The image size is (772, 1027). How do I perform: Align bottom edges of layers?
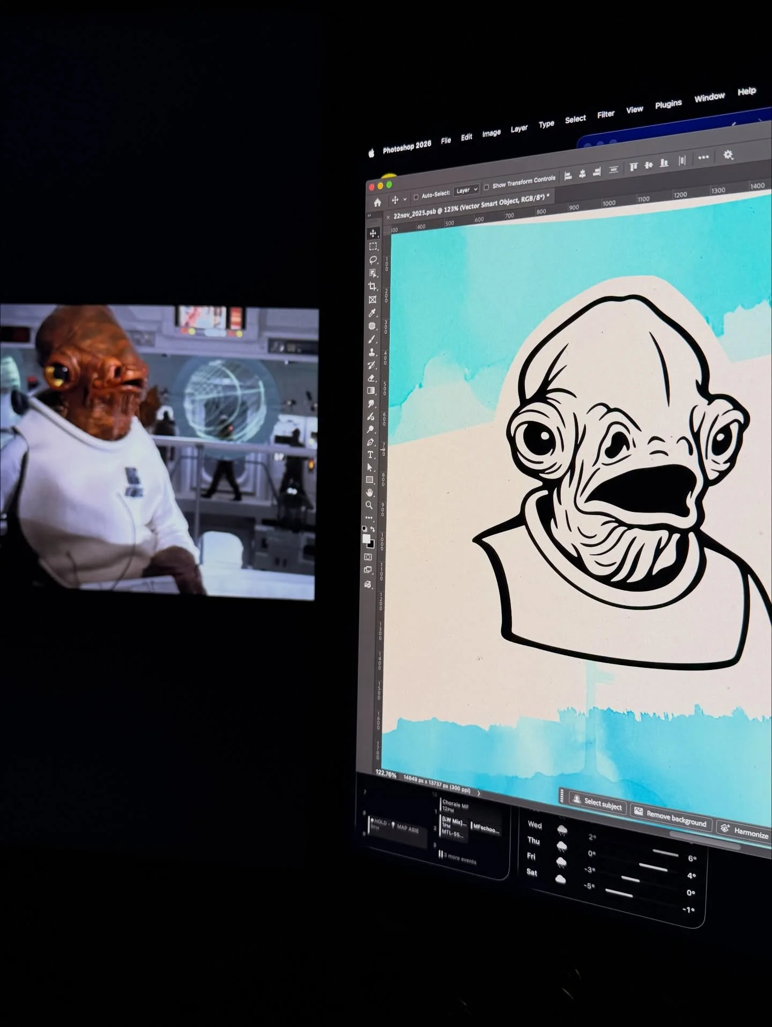[664, 162]
